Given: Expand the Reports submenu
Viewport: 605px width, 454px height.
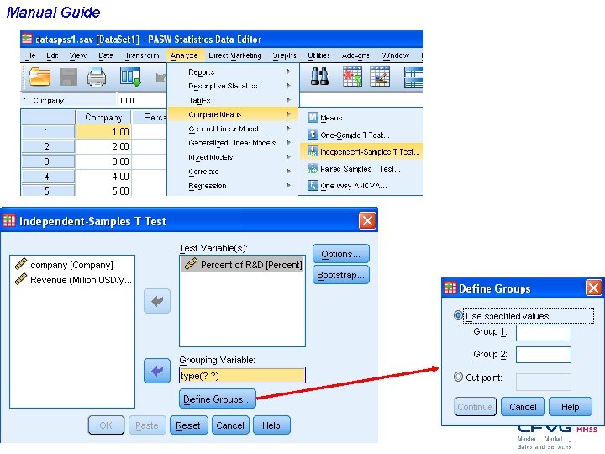Looking at the screenshot, I should click(234, 71).
